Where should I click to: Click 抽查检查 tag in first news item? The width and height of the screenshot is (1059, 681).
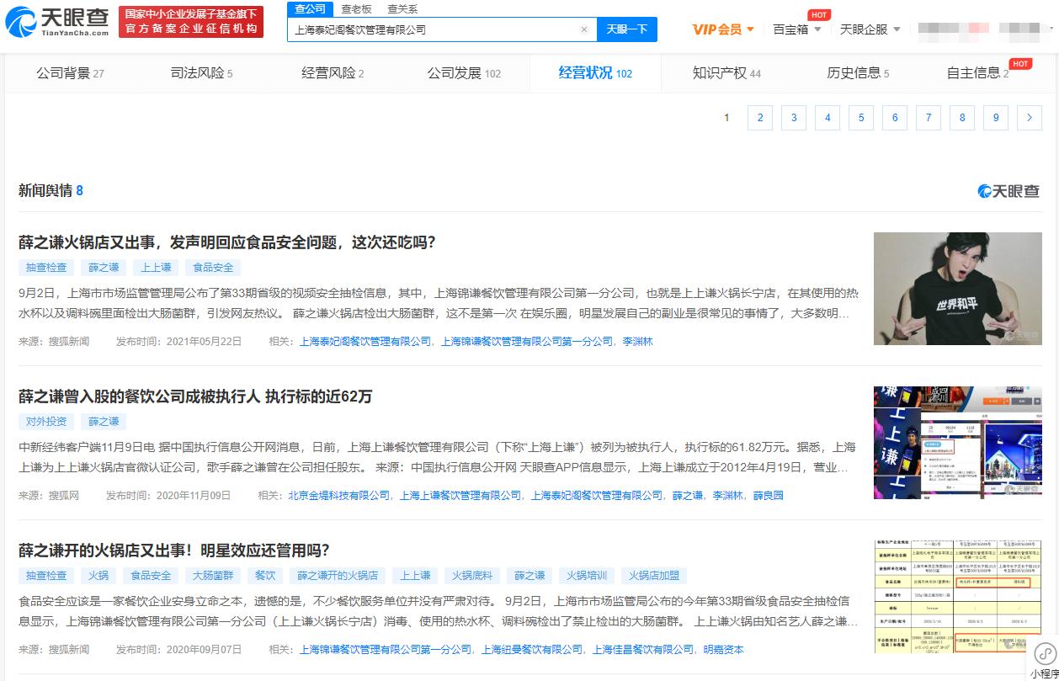(x=46, y=268)
